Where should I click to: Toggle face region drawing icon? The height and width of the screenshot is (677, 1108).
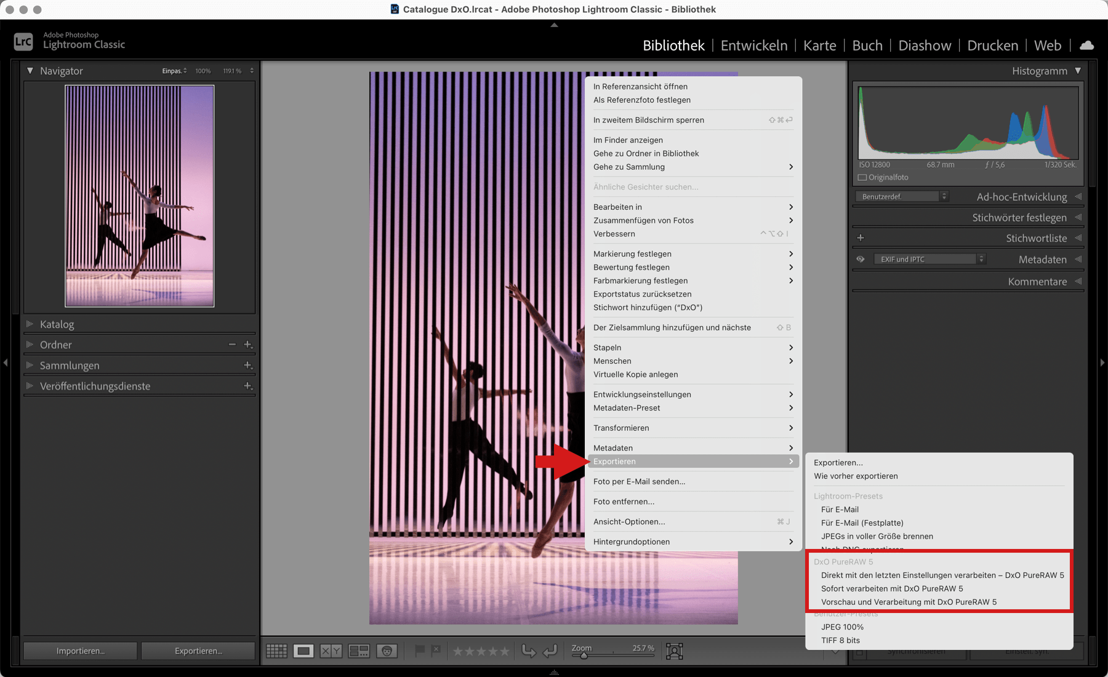675,651
